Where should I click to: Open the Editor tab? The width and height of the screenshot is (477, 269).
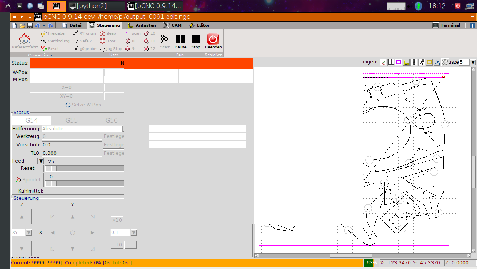click(x=199, y=25)
